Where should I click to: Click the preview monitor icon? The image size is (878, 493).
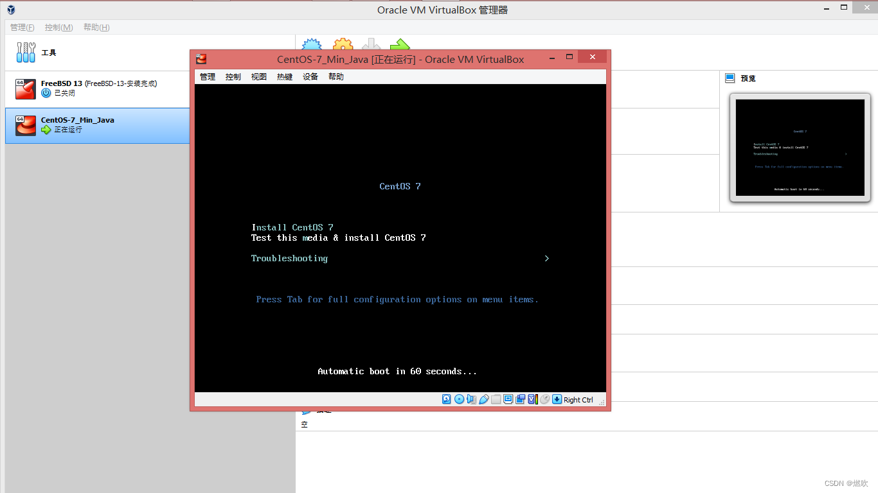click(x=730, y=78)
